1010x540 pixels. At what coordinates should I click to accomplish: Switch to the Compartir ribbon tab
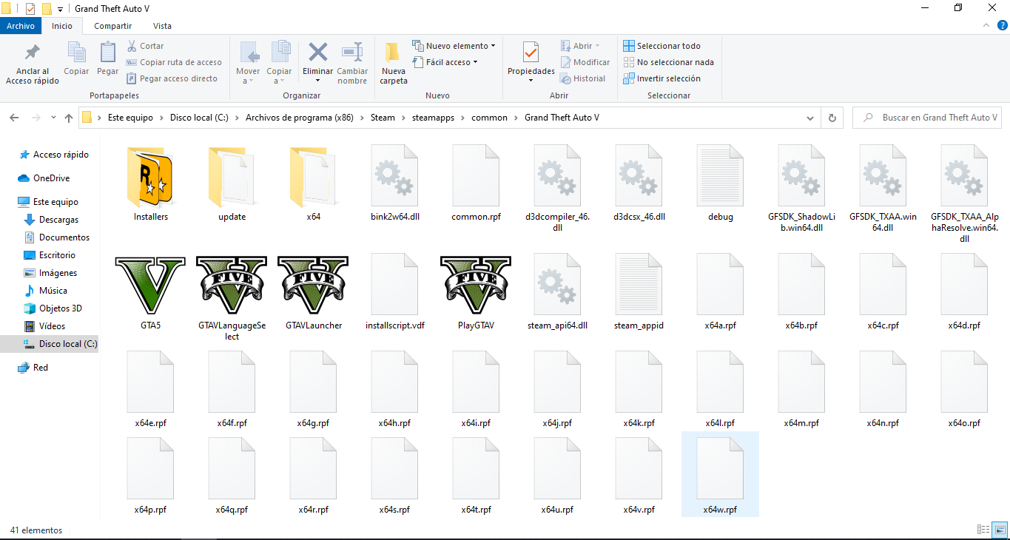point(113,26)
